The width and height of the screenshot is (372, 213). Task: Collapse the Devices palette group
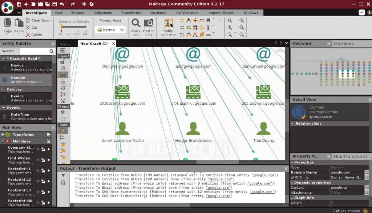click(4, 89)
